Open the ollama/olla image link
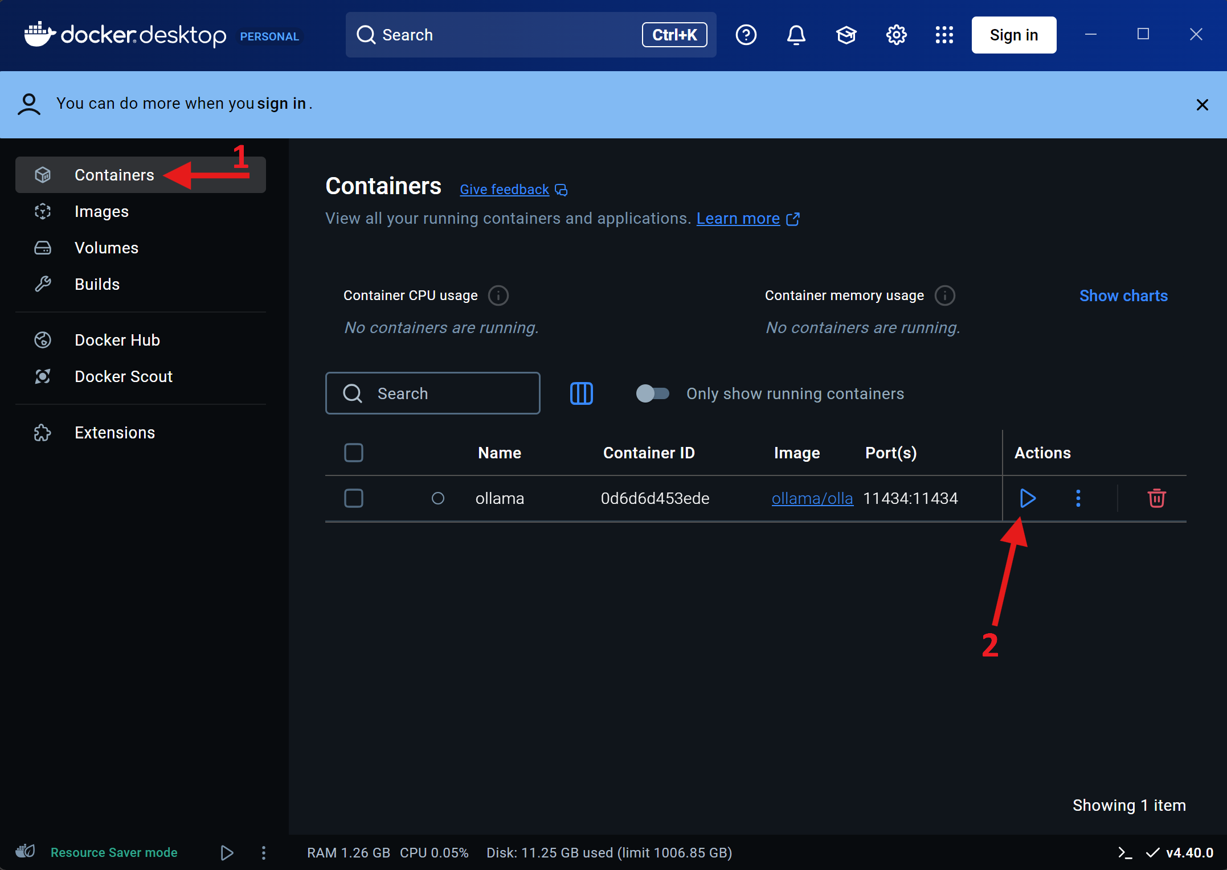 tap(812, 498)
